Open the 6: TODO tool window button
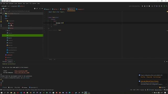 click(x=17, y=87)
